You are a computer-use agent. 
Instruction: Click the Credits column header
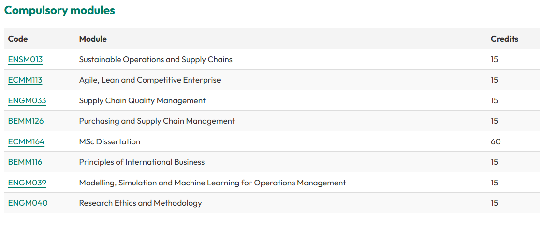(504, 39)
